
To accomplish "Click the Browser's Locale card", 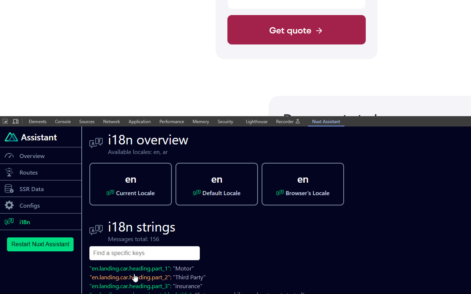I will click(303, 184).
